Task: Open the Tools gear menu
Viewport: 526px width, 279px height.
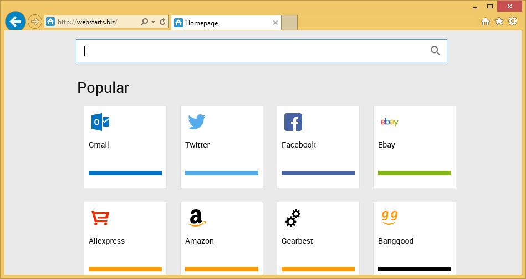Action: (513, 22)
